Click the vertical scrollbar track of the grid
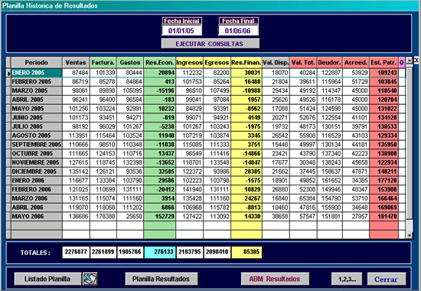The width and height of the screenshot is (421, 291). [x=410, y=148]
